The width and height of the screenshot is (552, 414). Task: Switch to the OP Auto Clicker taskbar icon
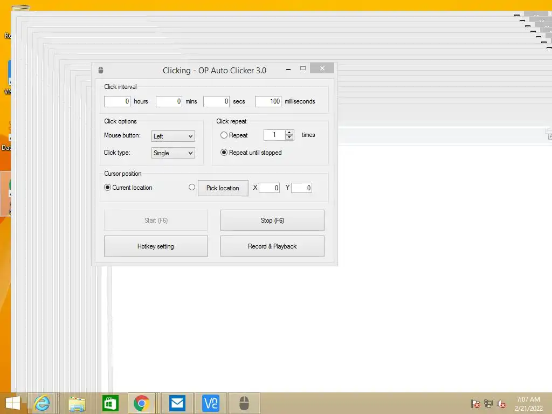(x=244, y=403)
